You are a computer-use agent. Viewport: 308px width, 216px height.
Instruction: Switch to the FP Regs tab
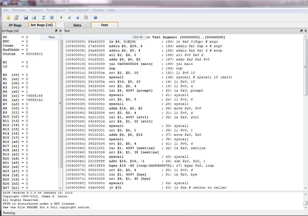click(15, 25)
